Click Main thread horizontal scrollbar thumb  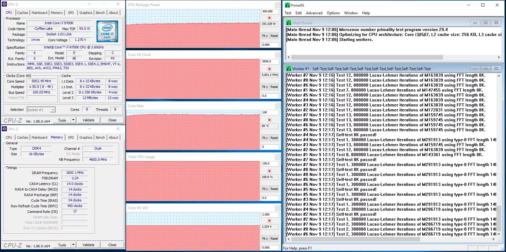click(367, 57)
